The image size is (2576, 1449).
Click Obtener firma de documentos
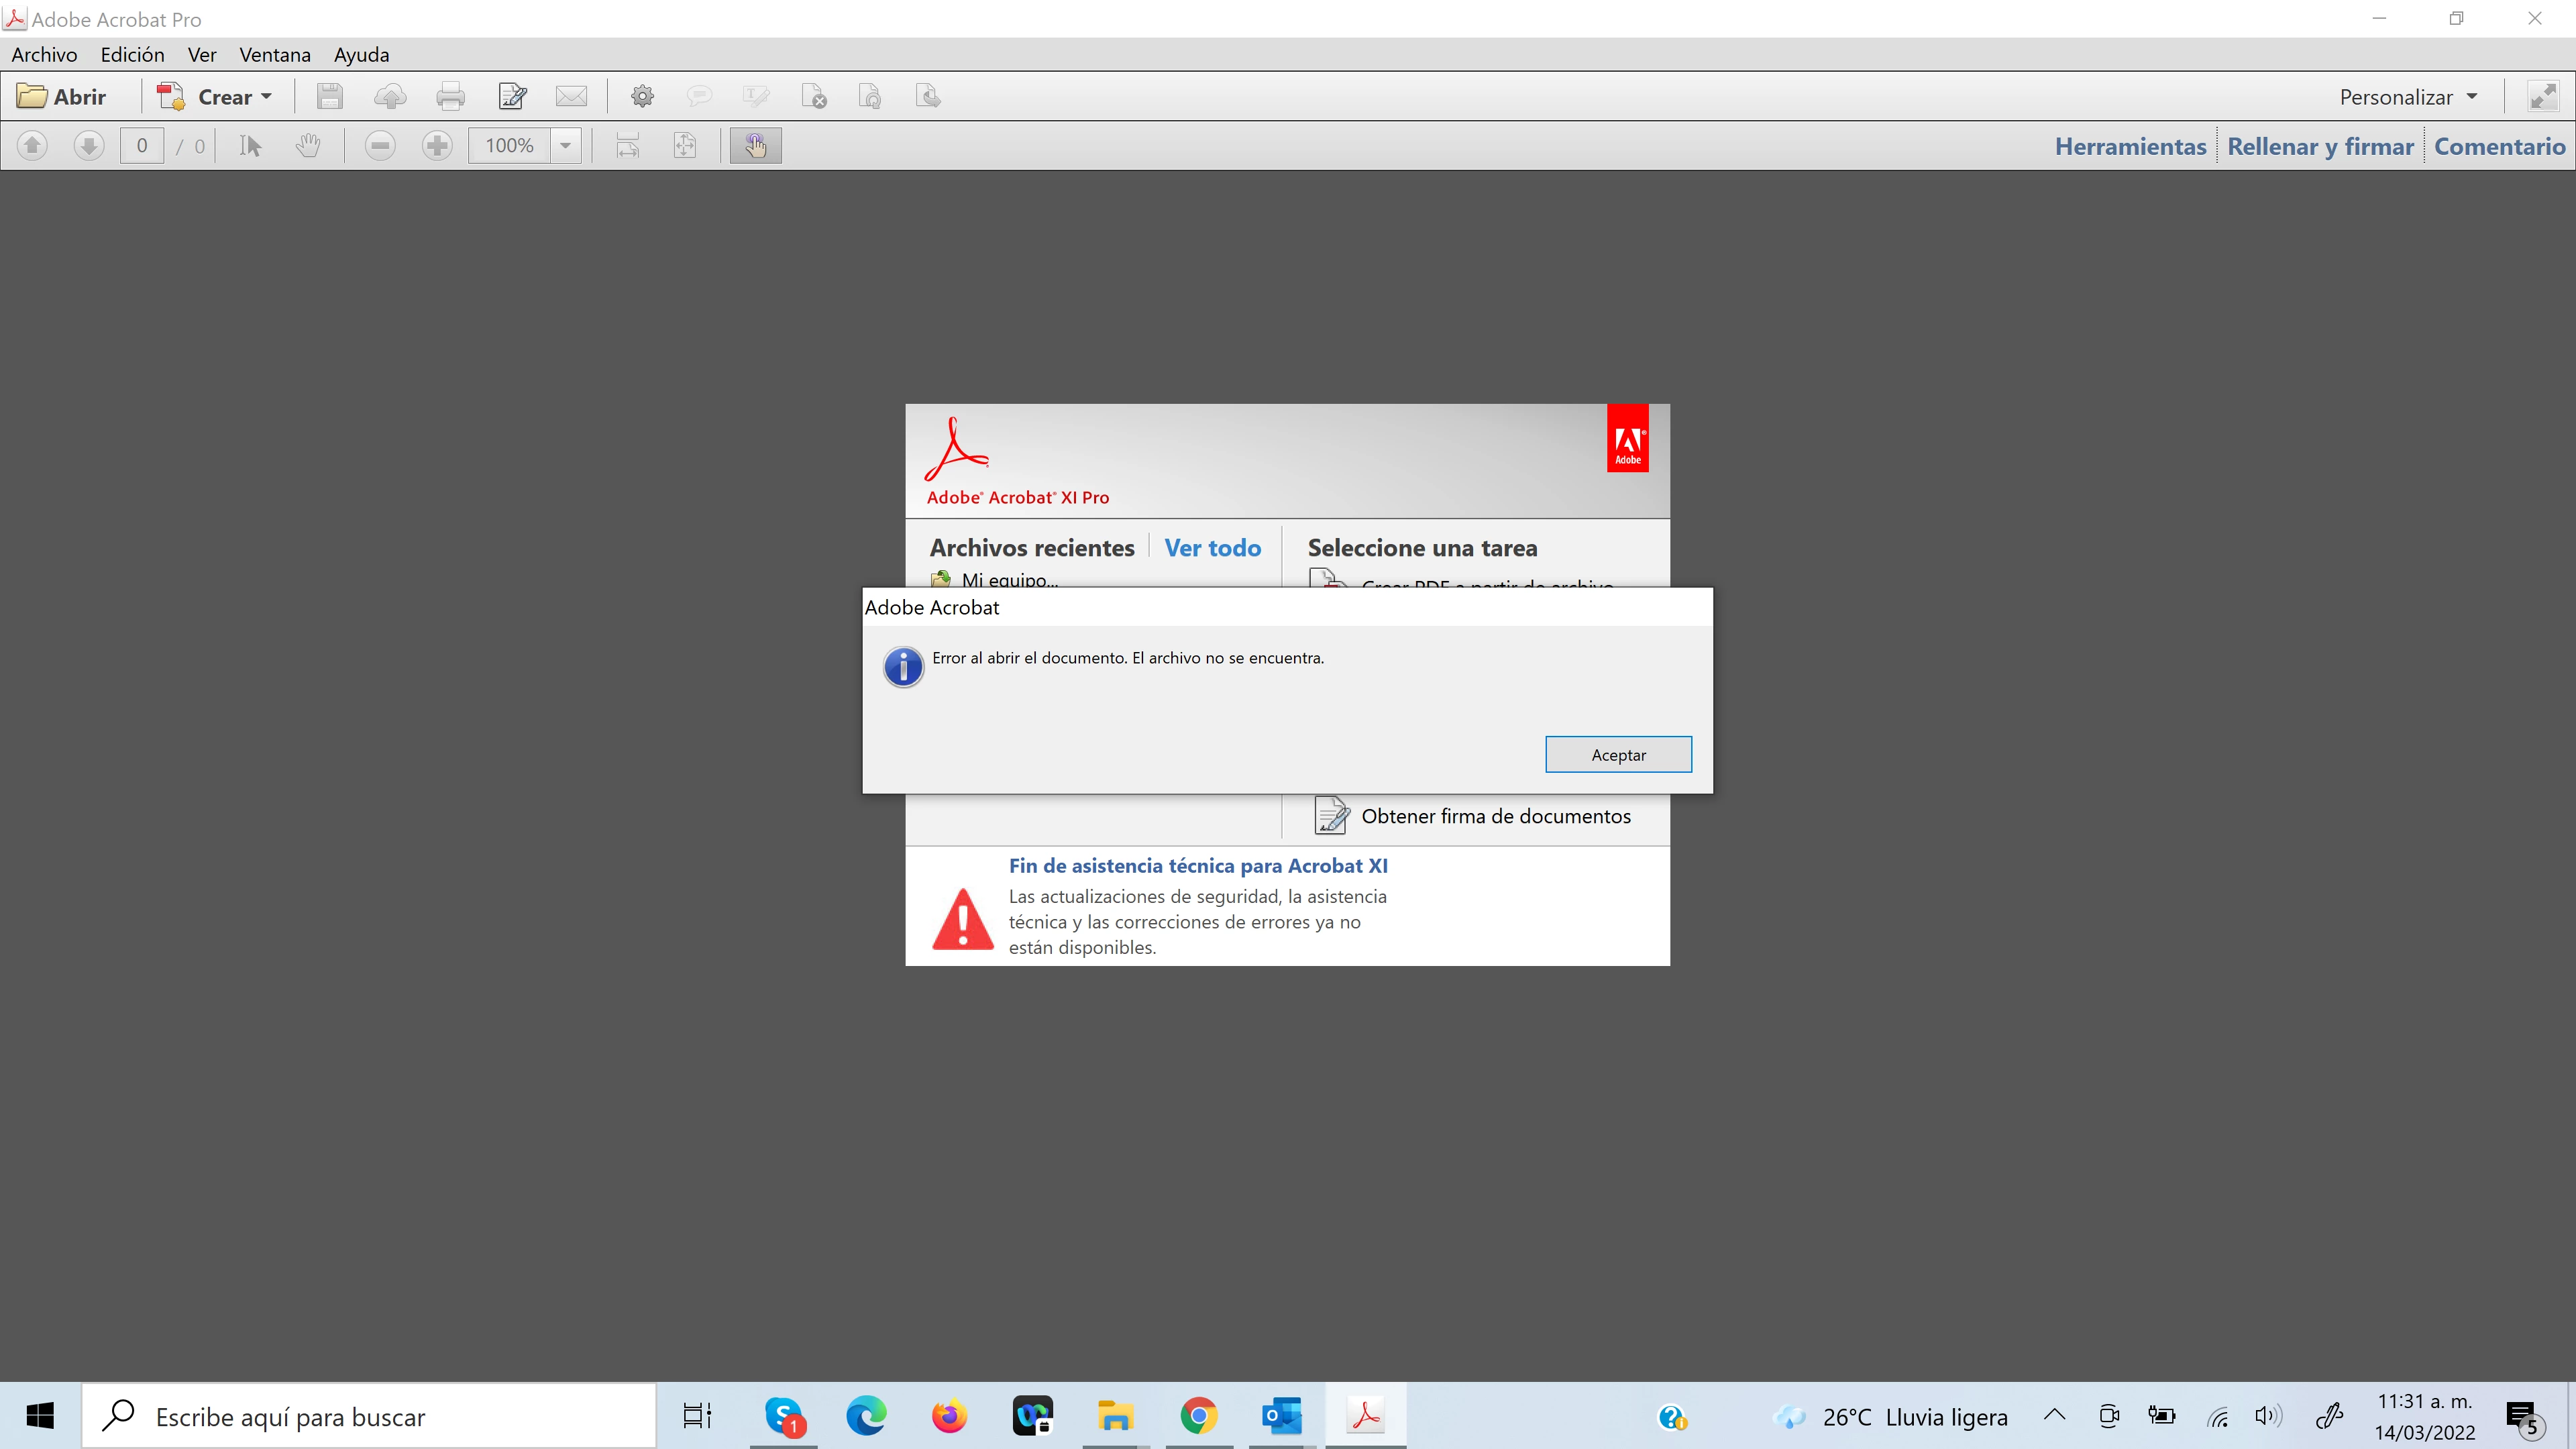click(x=1495, y=816)
